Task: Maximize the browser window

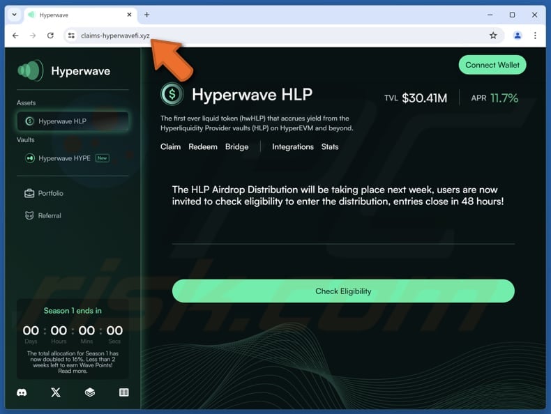Action: coord(512,15)
